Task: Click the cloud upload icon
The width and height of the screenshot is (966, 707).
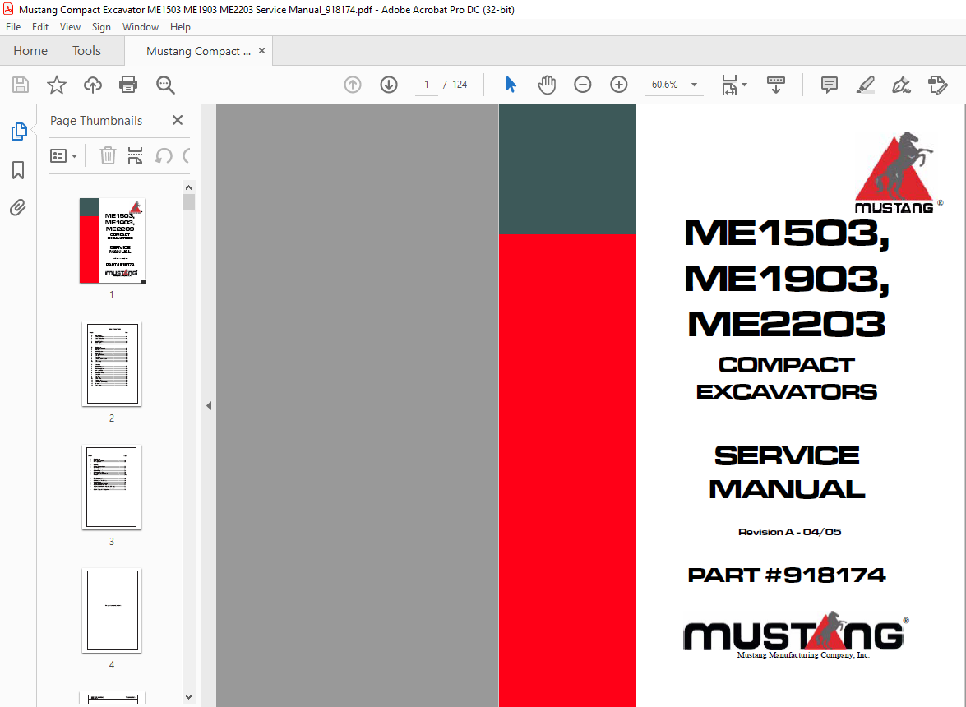Action: 92,85
